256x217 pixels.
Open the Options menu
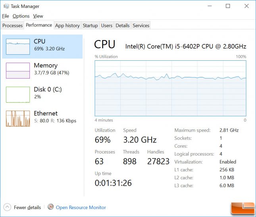(x=21, y=16)
